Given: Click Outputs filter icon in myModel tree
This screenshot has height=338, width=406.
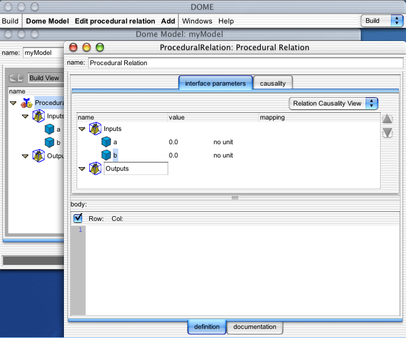Looking at the screenshot, I should [39, 156].
